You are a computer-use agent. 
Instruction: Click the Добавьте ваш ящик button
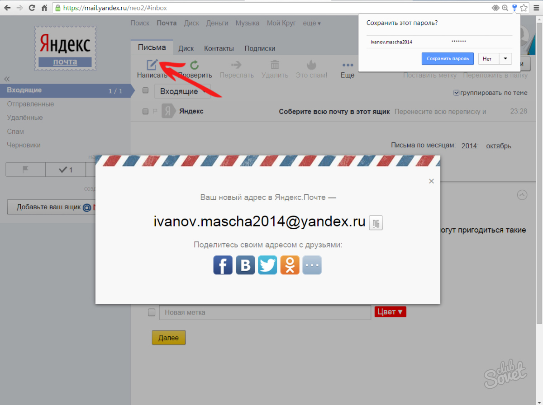click(51, 207)
